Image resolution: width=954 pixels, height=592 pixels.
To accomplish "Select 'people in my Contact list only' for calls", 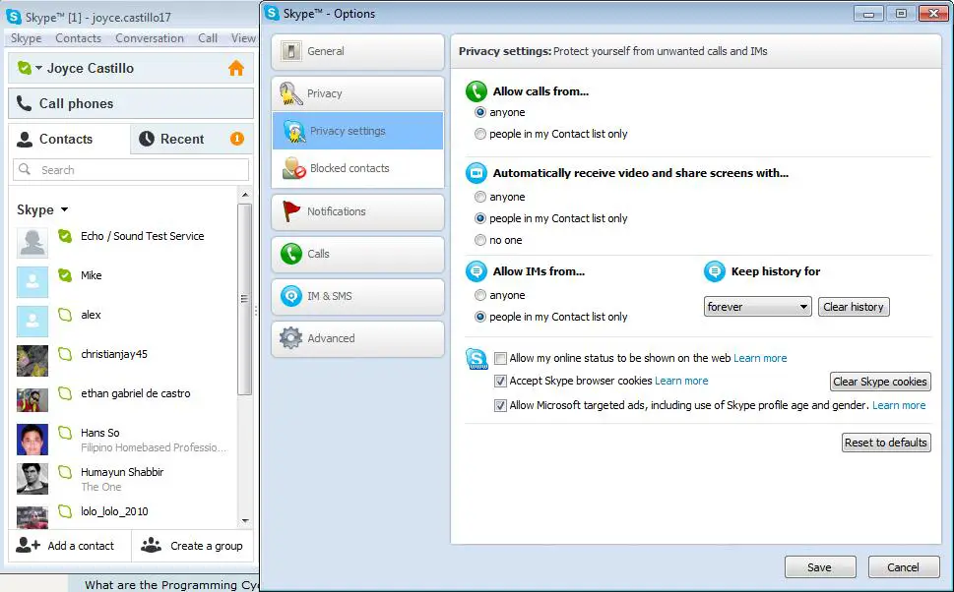I will 480,134.
